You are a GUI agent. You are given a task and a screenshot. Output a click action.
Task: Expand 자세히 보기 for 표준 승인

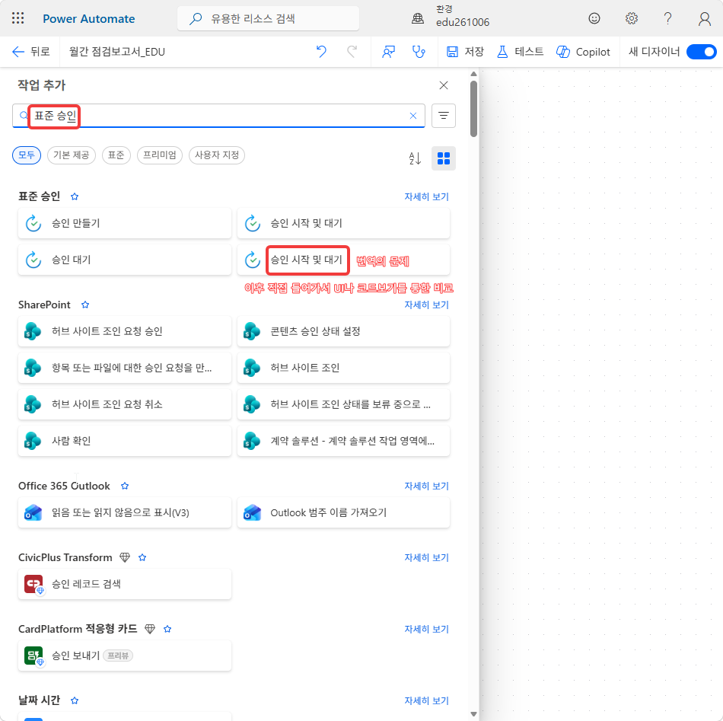click(426, 196)
